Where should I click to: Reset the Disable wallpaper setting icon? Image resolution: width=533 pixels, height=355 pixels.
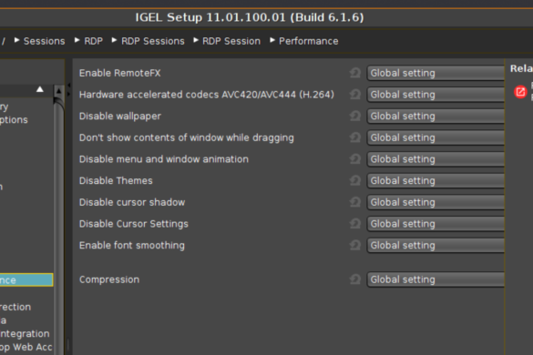pyautogui.click(x=355, y=116)
